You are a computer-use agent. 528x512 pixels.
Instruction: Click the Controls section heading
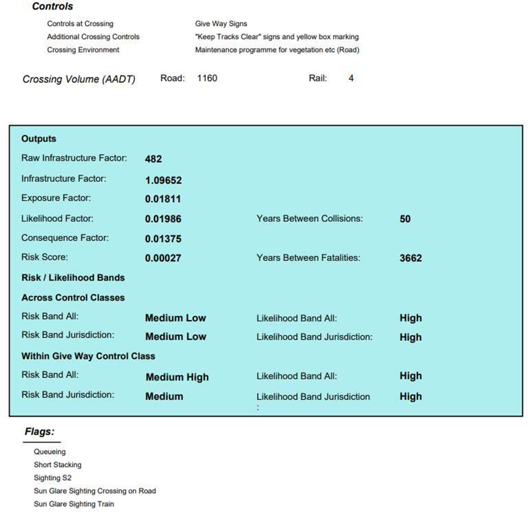[53, 7]
